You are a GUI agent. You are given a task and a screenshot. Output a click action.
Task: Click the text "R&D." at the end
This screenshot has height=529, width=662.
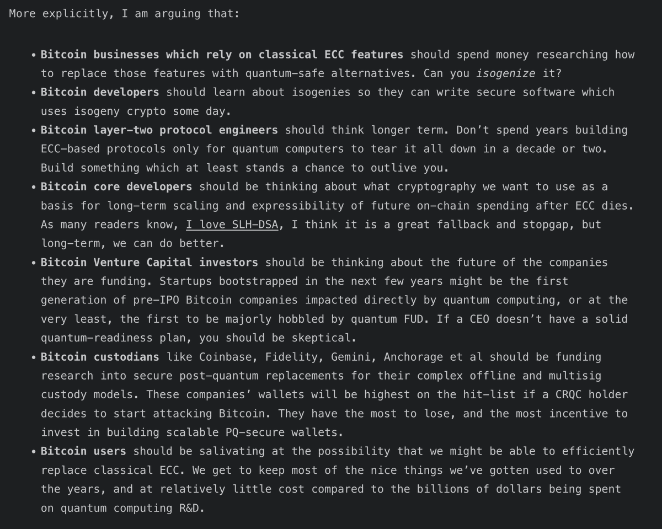191,508
